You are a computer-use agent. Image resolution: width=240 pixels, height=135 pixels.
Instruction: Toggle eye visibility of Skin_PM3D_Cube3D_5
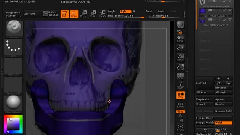tap(230, 10)
